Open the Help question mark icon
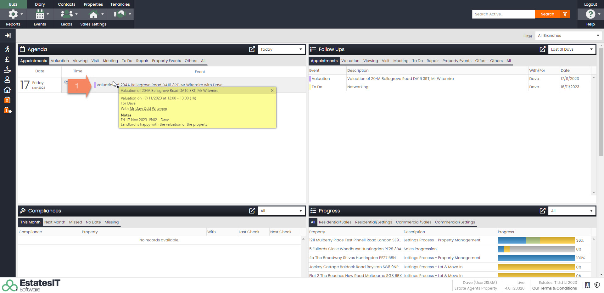The height and width of the screenshot is (293, 604). tap(590, 14)
